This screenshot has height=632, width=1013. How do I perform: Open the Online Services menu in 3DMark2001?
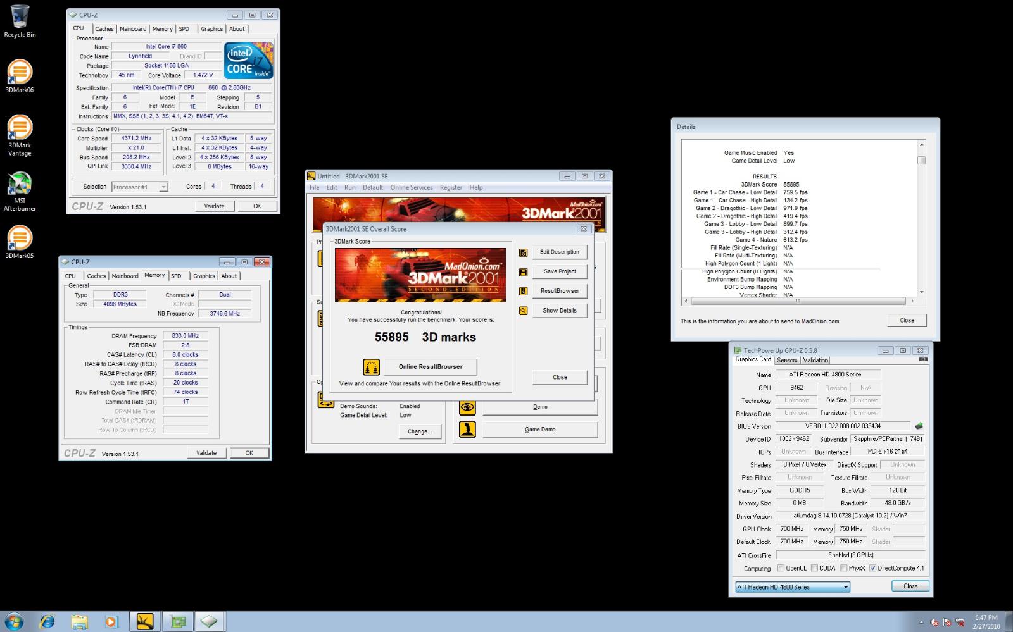coord(412,187)
